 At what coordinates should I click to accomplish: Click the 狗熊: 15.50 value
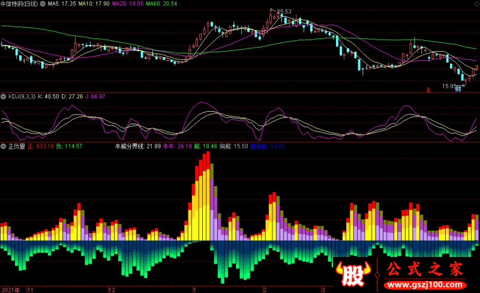coord(234,146)
